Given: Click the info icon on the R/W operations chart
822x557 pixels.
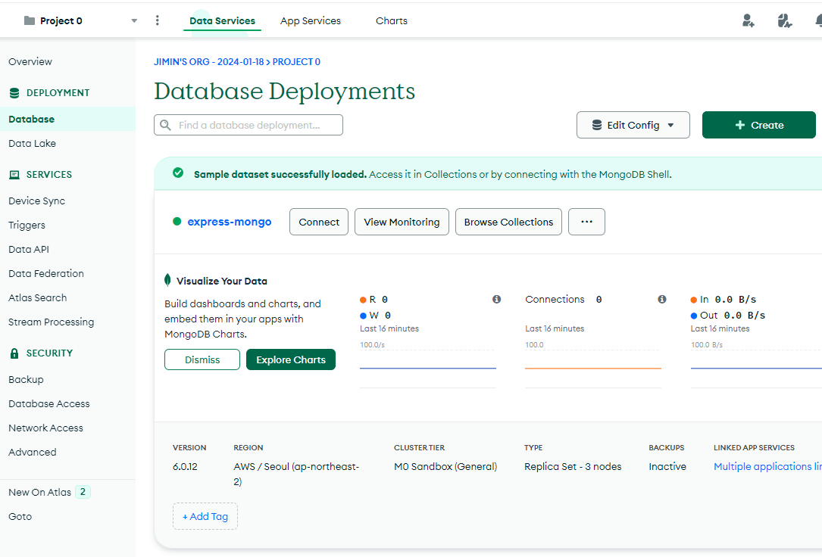Looking at the screenshot, I should coord(496,300).
